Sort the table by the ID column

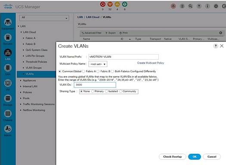click(x=122, y=39)
